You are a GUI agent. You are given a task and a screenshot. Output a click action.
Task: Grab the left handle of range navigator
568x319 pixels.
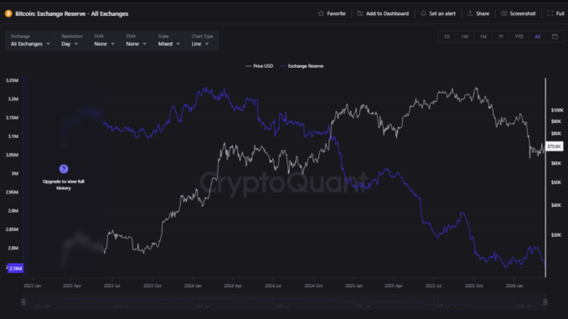(23, 301)
